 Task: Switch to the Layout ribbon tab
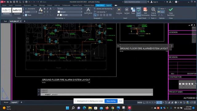pyautogui.click(x=109, y=5)
